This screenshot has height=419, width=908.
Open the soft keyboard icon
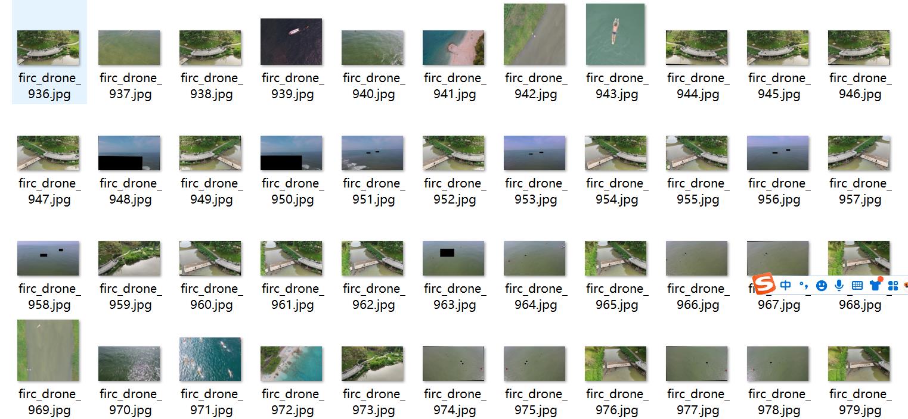[857, 286]
